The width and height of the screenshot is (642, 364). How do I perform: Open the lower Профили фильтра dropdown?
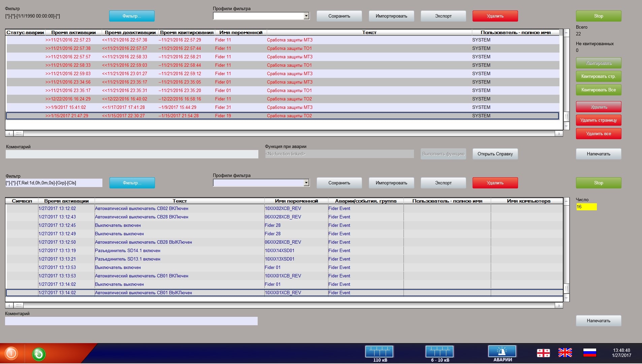tap(306, 183)
